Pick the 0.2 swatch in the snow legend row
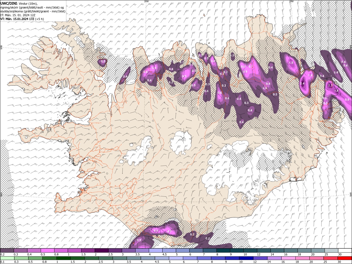Viewport: 352px width, 264px height. click(7, 251)
